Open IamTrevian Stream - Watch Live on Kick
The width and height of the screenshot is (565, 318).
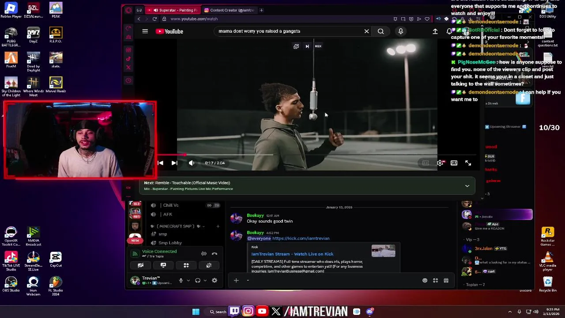pos(292,254)
